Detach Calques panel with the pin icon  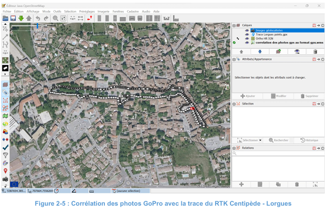click(x=318, y=25)
